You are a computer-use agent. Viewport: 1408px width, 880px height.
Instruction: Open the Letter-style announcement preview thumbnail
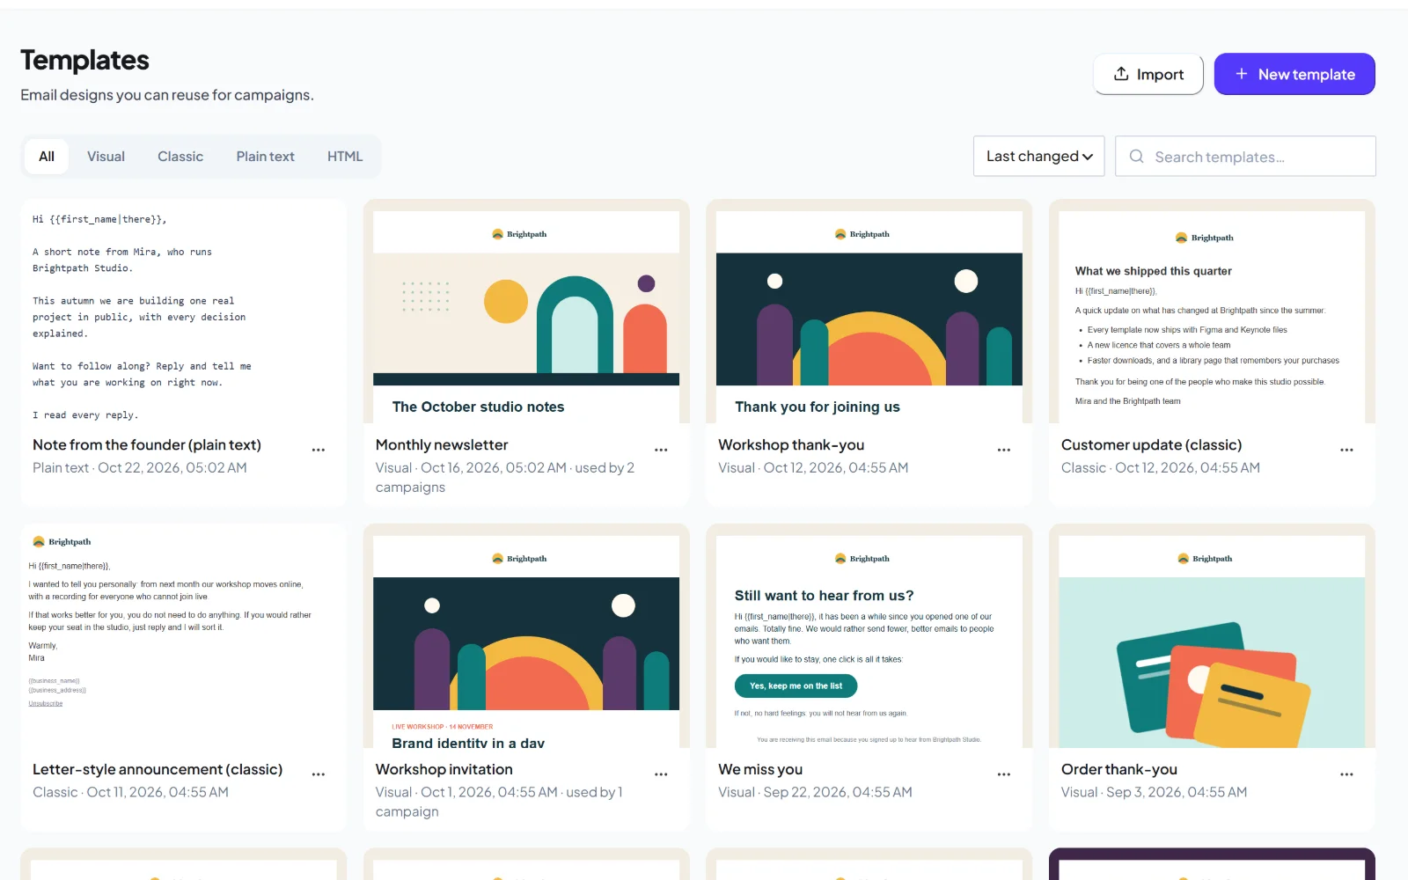[183, 636]
